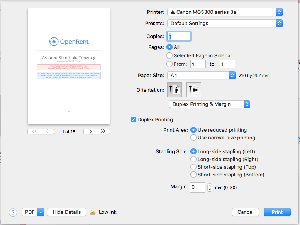Open the Paper Size A4 dropdown

[201, 76]
